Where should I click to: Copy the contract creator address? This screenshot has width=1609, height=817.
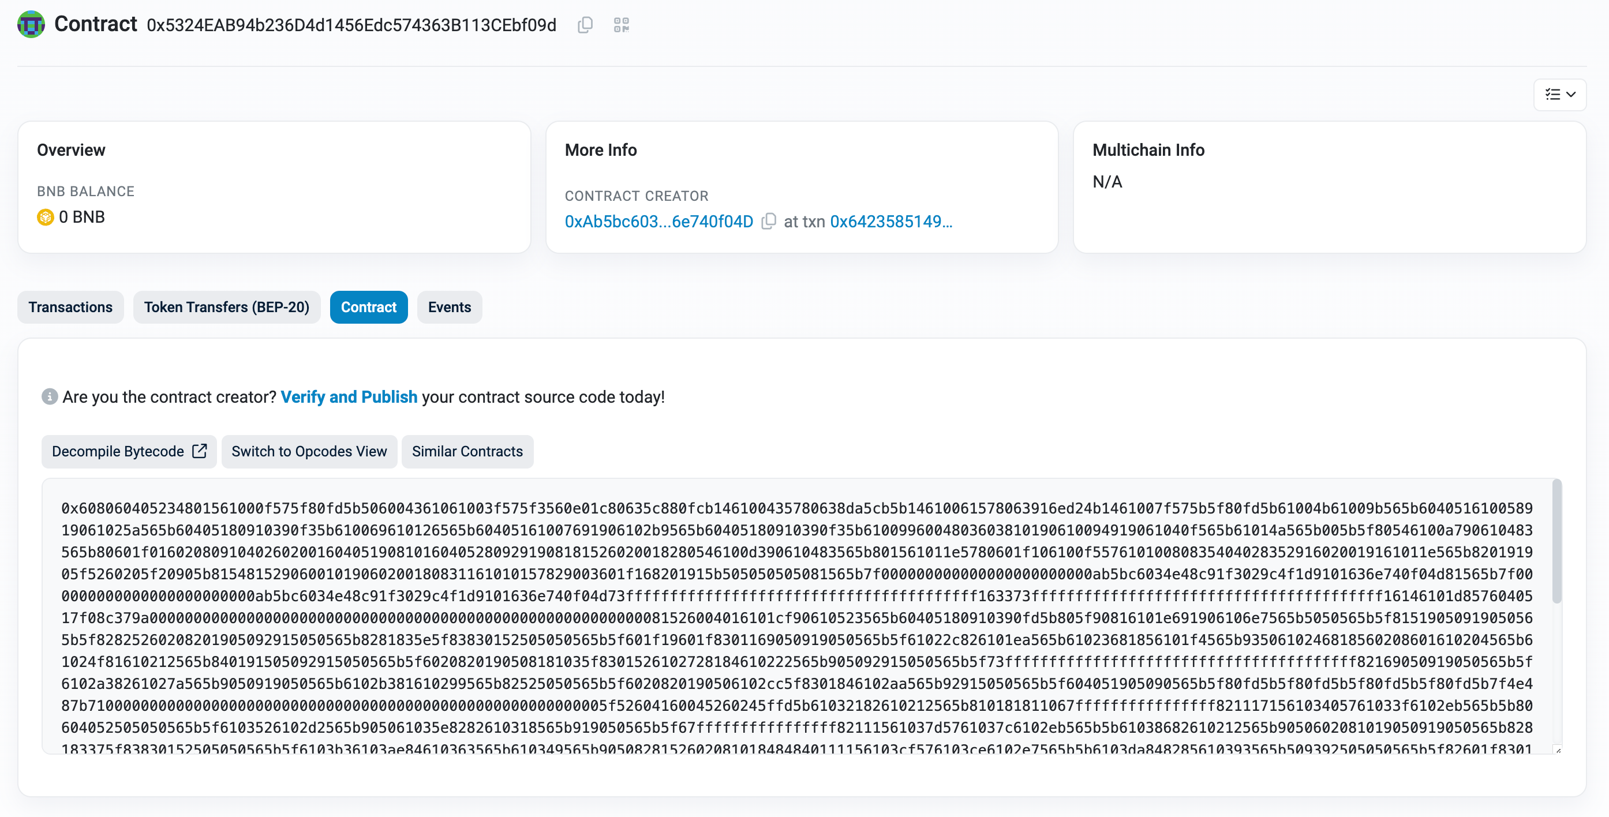click(x=769, y=221)
